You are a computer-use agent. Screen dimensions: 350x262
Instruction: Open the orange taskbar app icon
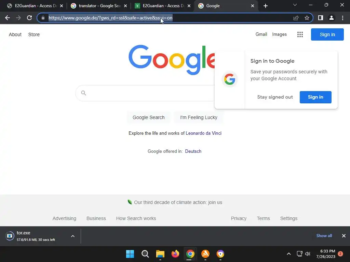click(x=205, y=254)
